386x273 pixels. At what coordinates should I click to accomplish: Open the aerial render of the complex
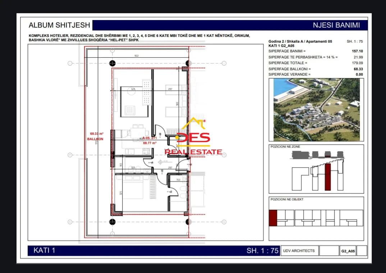[x=316, y=109]
